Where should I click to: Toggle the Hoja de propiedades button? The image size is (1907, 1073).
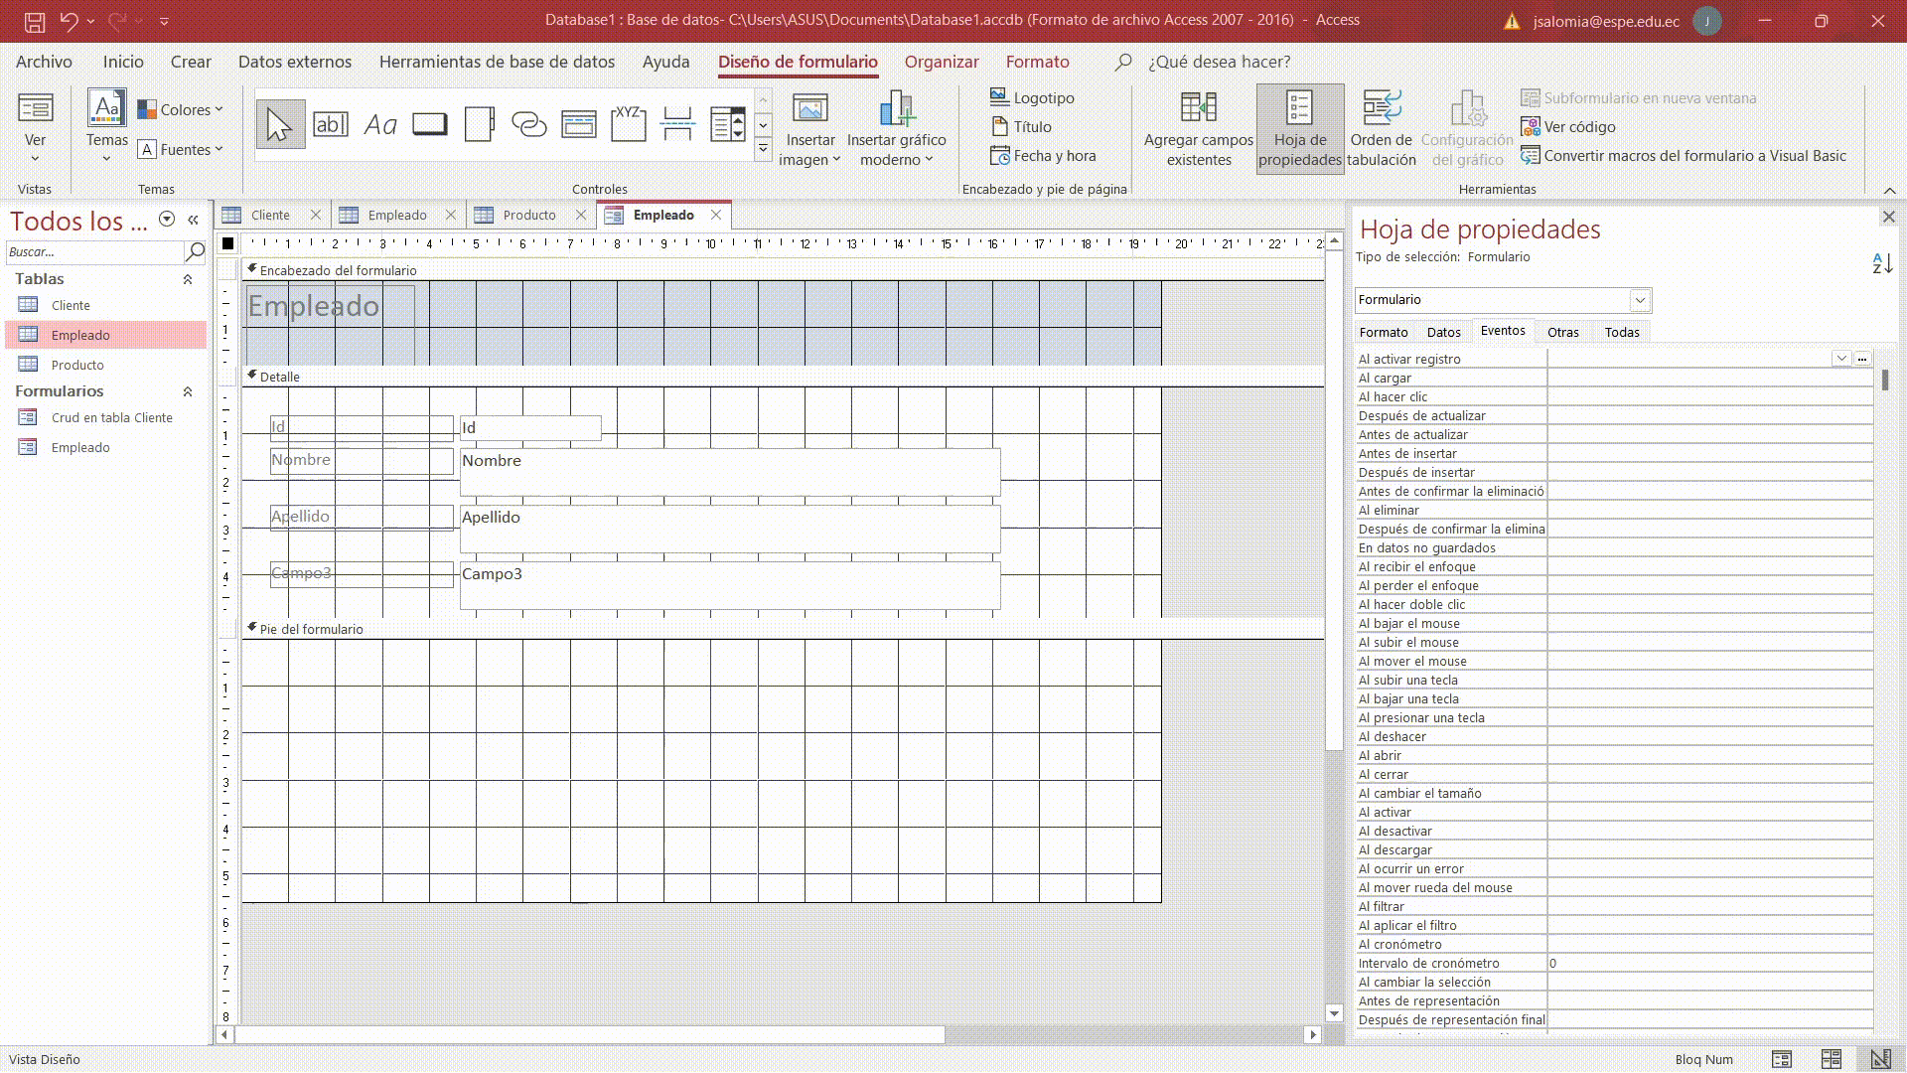tap(1300, 129)
